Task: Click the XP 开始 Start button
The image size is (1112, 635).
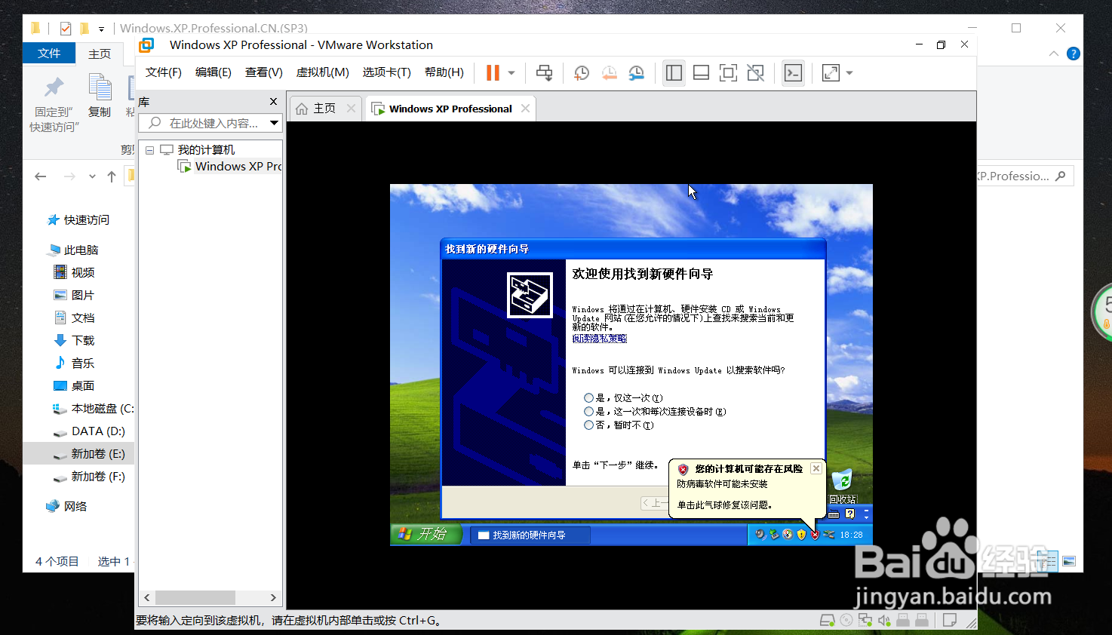Action: coord(427,534)
